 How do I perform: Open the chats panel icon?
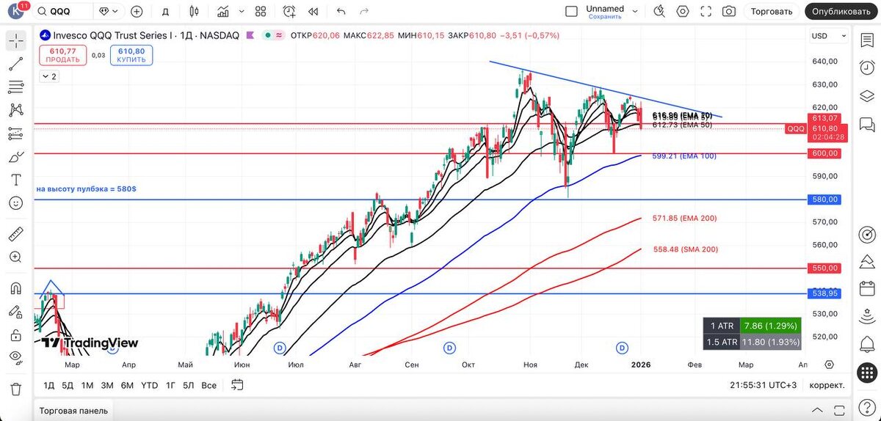pyautogui.click(x=867, y=123)
